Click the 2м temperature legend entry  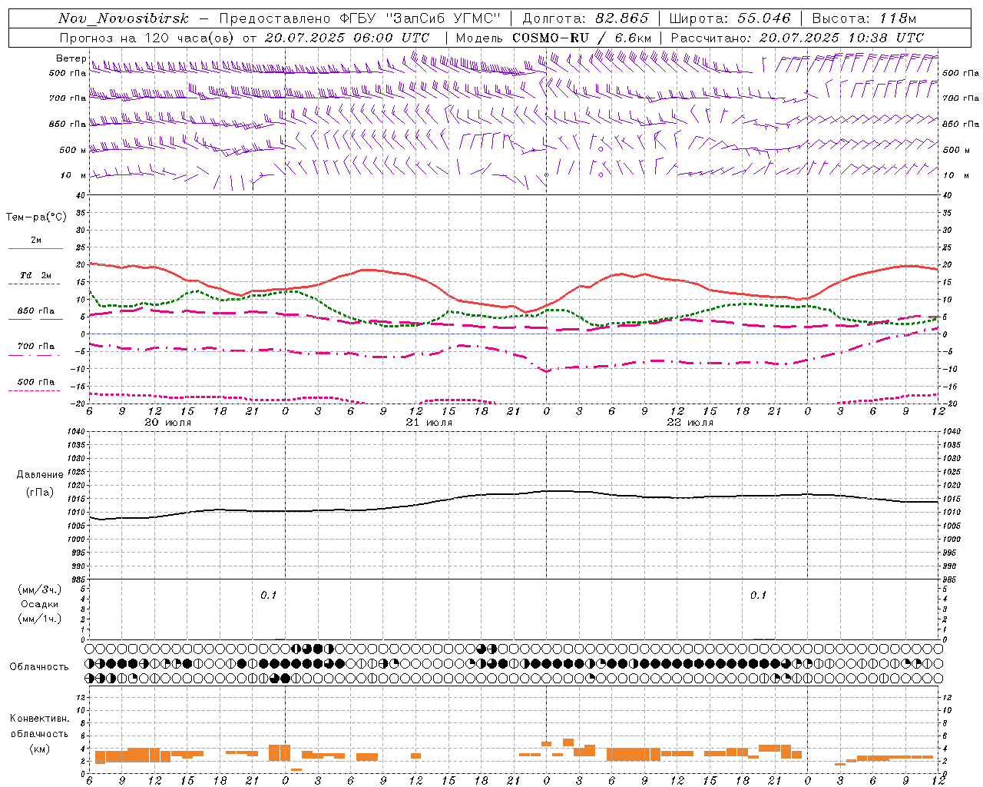pos(36,240)
